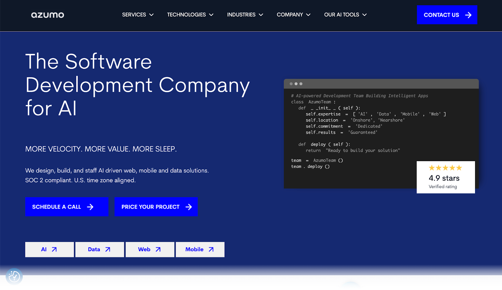
Task: Click the code editor window title bar
Action: tap(381, 84)
